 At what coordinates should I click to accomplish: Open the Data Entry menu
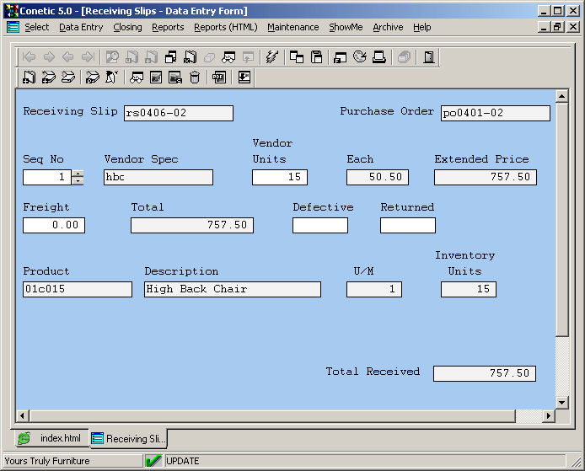click(x=81, y=27)
